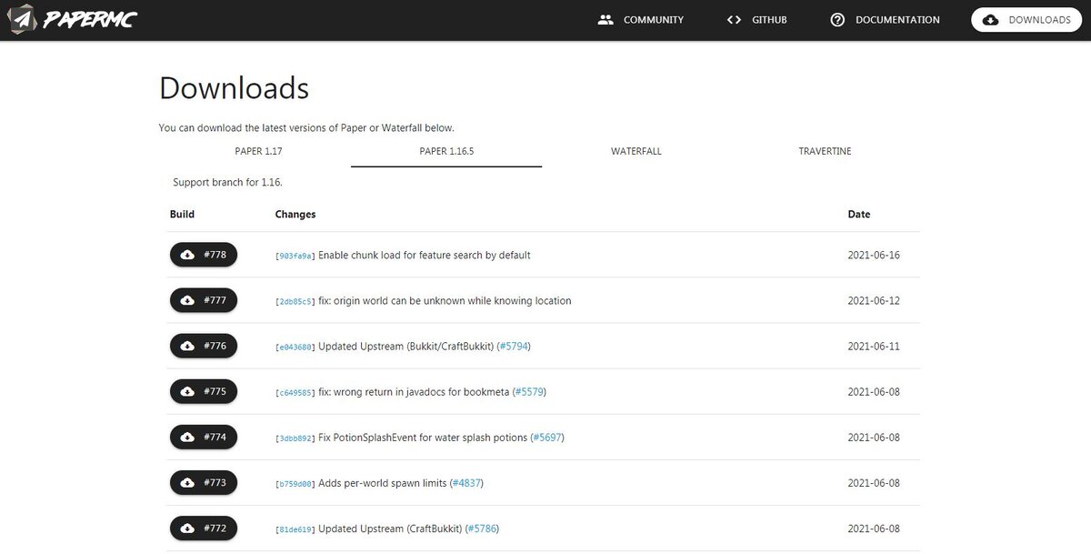
Task: Open the Documentation menu link
Action: [885, 19]
